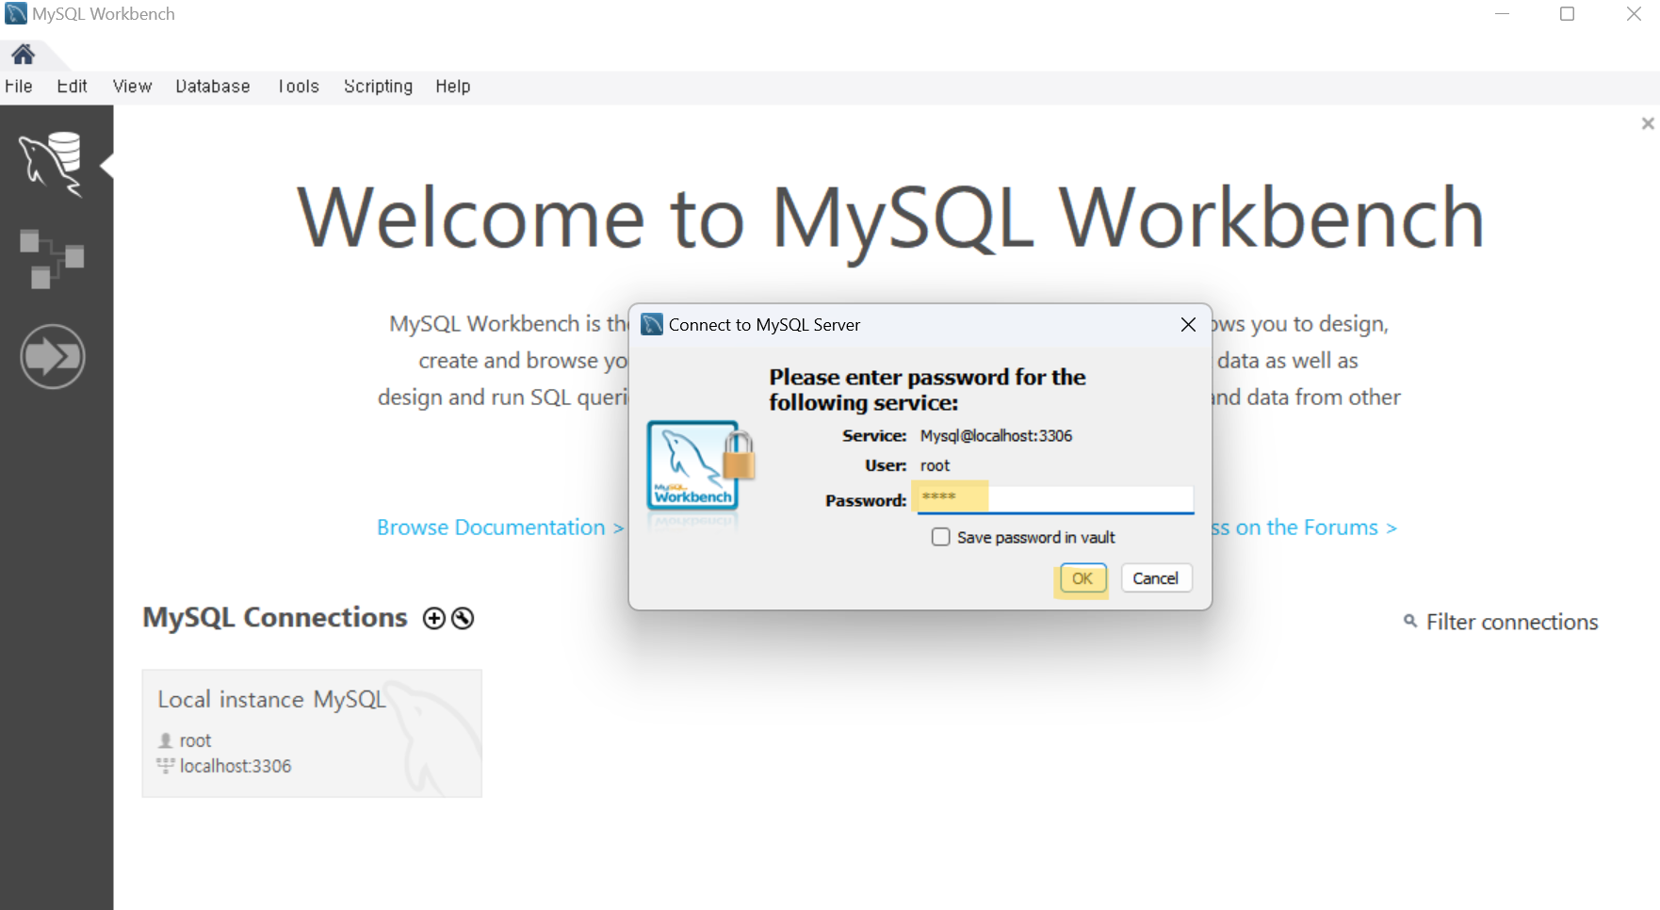1660x910 pixels.
Task: Select the MySQL Connections dolphin sidebar icon
Action: click(x=51, y=164)
